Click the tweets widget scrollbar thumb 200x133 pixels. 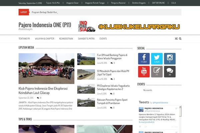point(180,112)
